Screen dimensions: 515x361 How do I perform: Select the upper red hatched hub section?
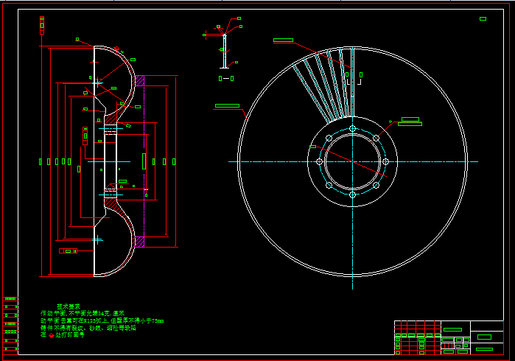click(x=112, y=119)
